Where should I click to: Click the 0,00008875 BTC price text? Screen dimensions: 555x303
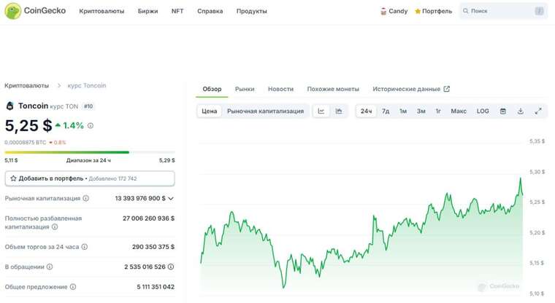[25, 143]
